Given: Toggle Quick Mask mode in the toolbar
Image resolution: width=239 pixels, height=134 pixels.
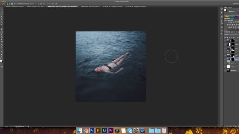Looking at the screenshot, I should coord(1,64).
